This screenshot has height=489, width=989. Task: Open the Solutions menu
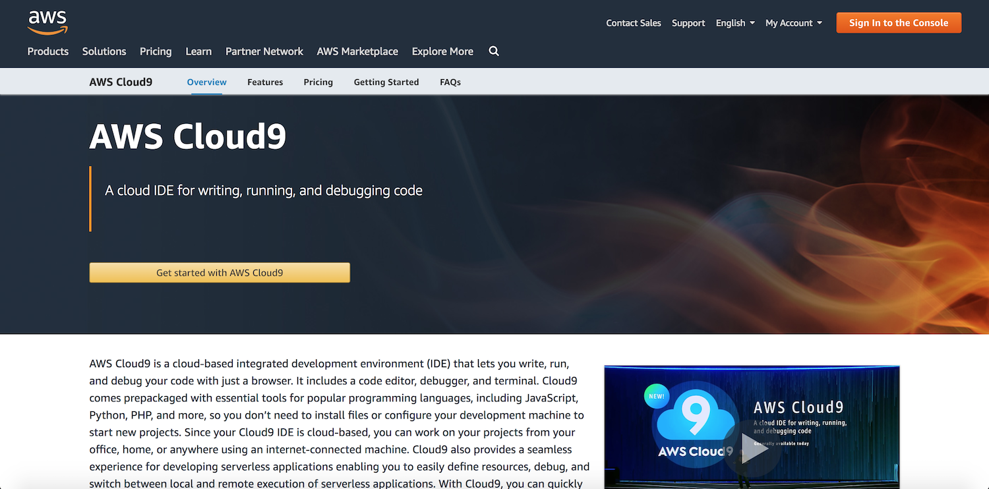104,51
